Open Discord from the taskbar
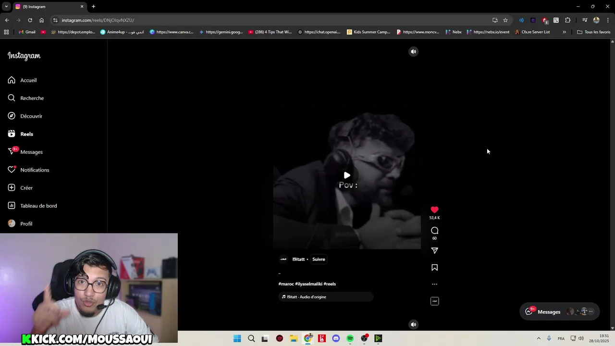Viewport: 615px width, 346px height. (336, 338)
